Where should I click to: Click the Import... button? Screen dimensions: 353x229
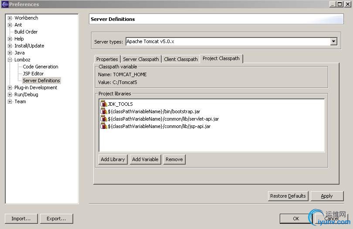click(x=21, y=219)
